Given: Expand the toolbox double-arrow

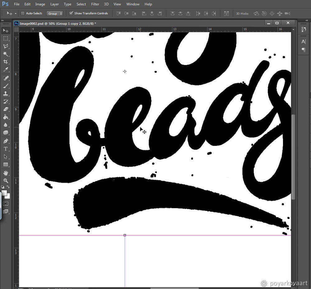Looking at the screenshot, I should pos(2,20).
